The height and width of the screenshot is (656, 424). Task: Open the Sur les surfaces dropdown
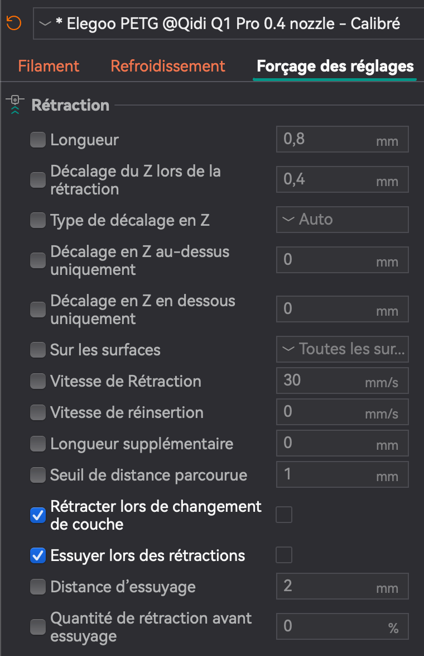(x=342, y=350)
